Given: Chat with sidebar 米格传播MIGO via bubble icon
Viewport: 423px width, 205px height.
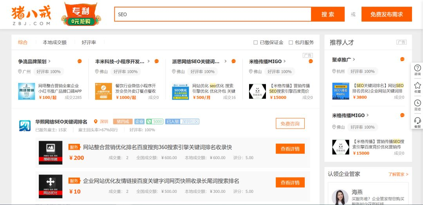Looking at the screenshot, I should 402,115.
